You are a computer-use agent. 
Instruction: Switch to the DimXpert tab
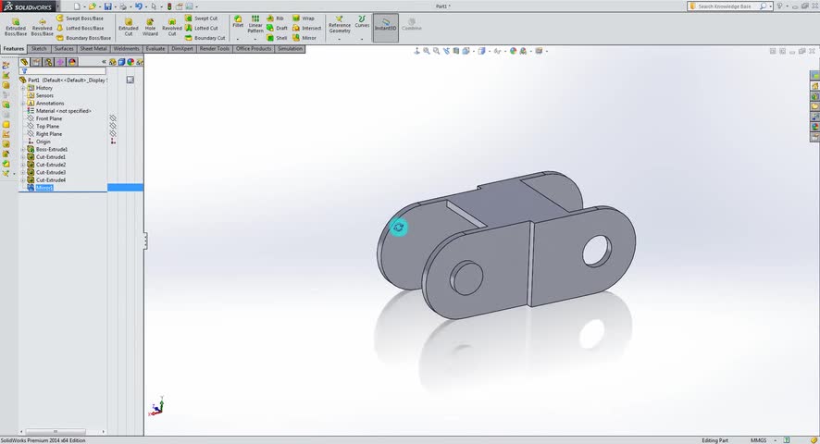[x=182, y=49]
